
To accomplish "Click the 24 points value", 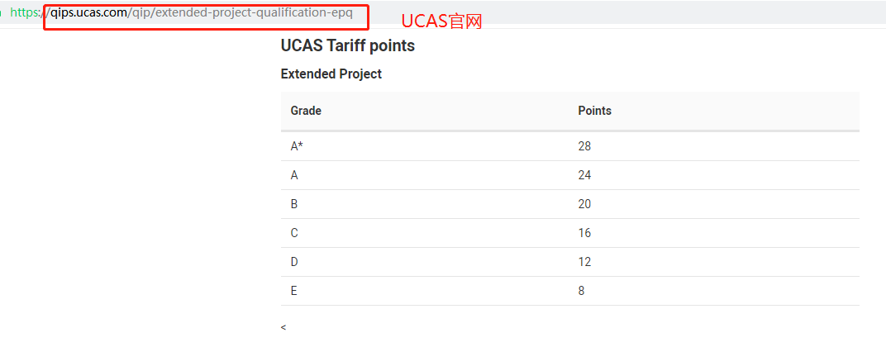I will click(x=584, y=175).
